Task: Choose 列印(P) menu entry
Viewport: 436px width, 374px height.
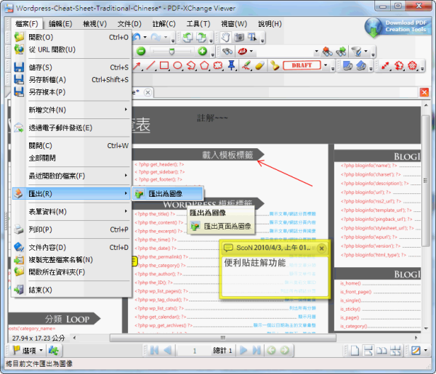Action: tap(71, 229)
